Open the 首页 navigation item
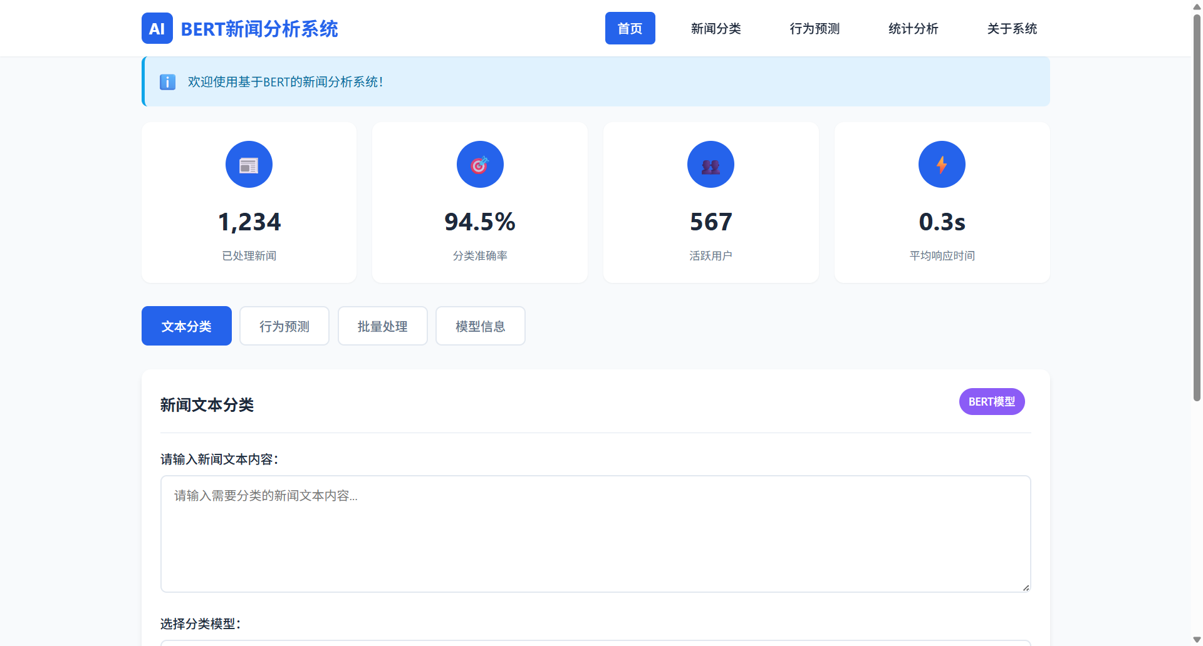The image size is (1203, 646). 630,29
